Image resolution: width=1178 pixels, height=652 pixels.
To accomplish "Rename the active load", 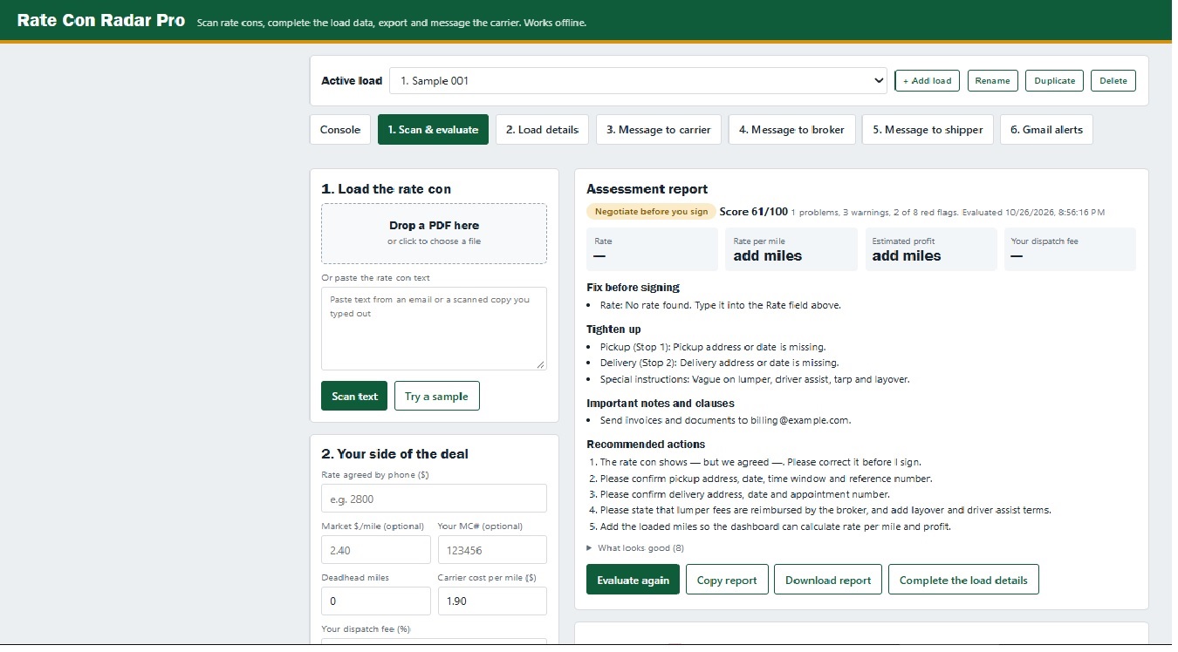I will (992, 80).
